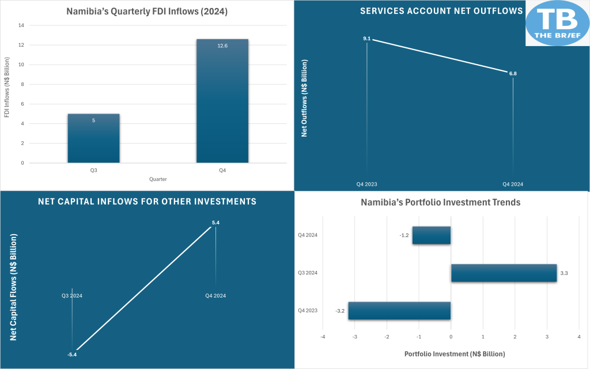Select the Q4 2023 portfolio investment bar
Screen dimensions: 590x369
(400, 311)
